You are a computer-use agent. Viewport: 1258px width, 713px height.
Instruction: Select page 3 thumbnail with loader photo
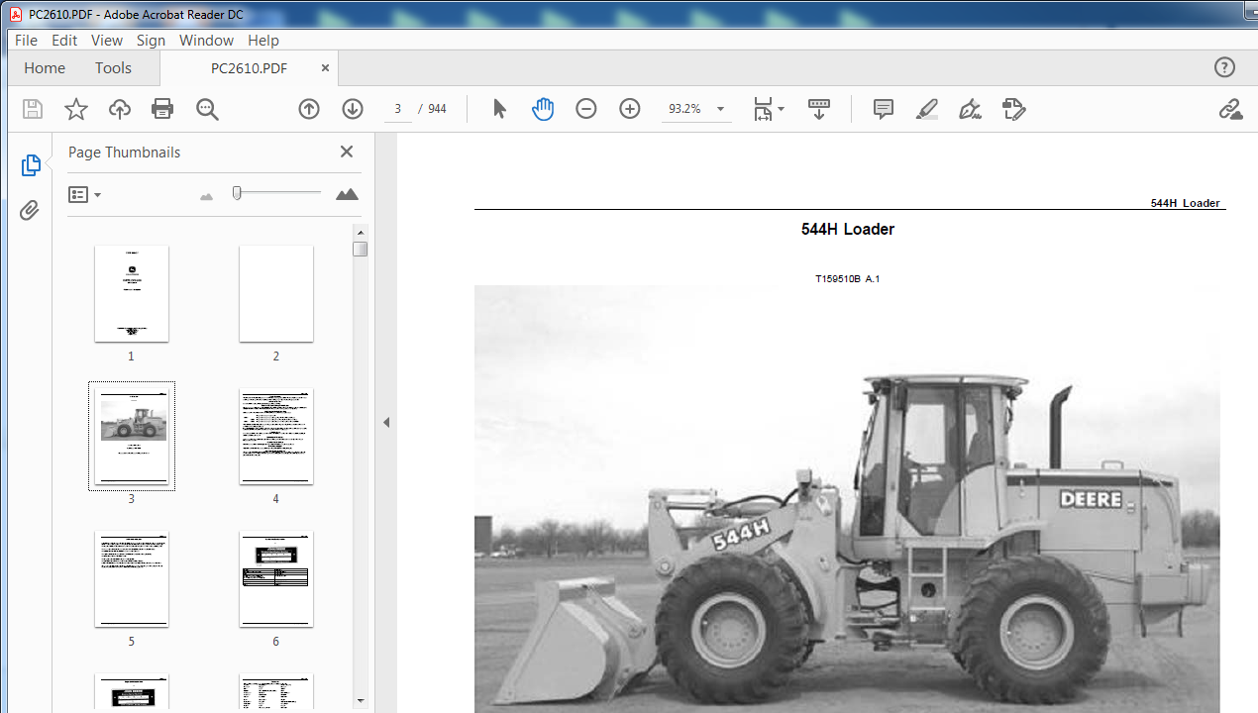tap(132, 436)
